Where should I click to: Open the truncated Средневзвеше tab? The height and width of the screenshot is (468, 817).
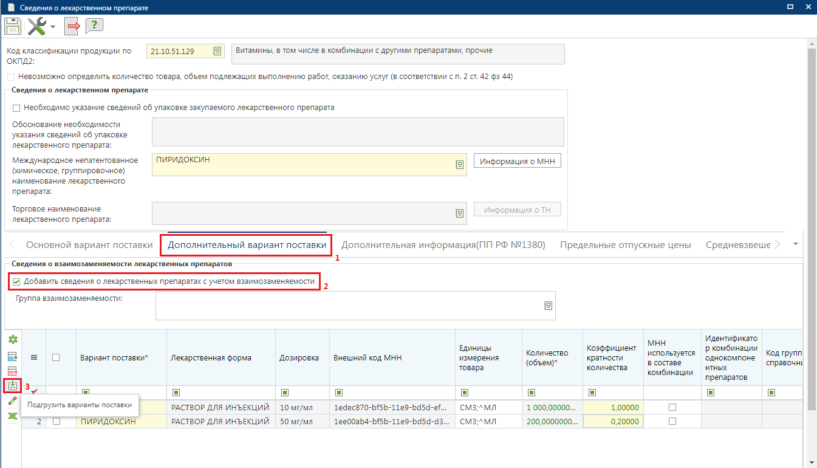click(x=738, y=245)
